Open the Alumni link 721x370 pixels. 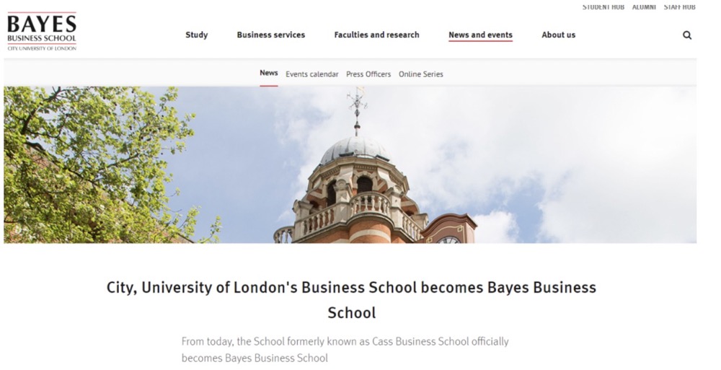point(644,7)
